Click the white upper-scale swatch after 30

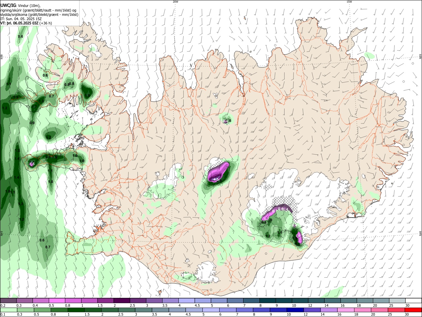click(x=413, y=301)
